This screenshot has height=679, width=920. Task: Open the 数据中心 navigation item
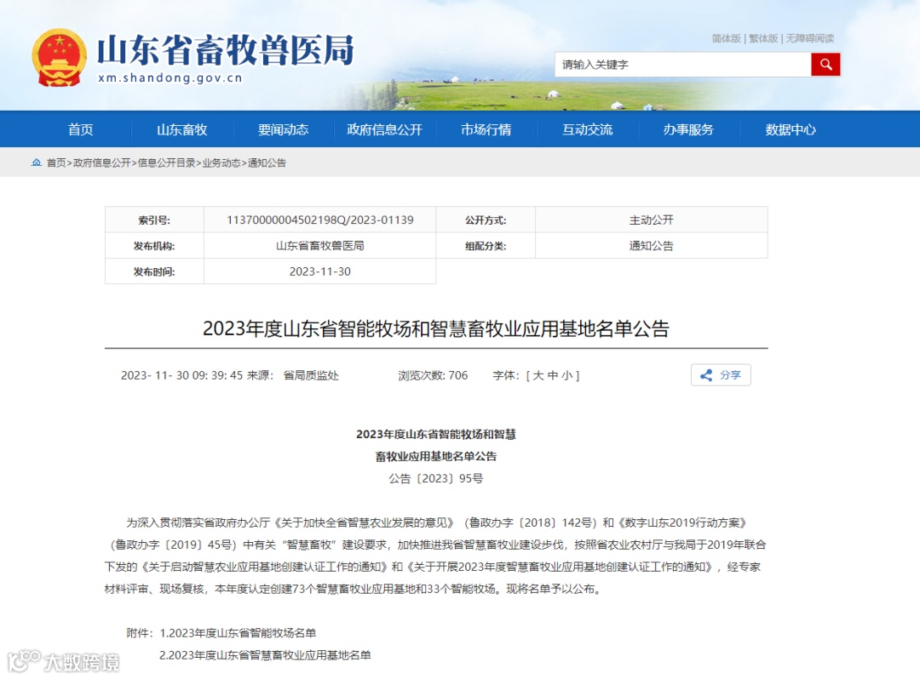791,129
